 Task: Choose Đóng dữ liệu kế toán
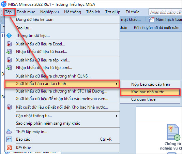[62, 19]
